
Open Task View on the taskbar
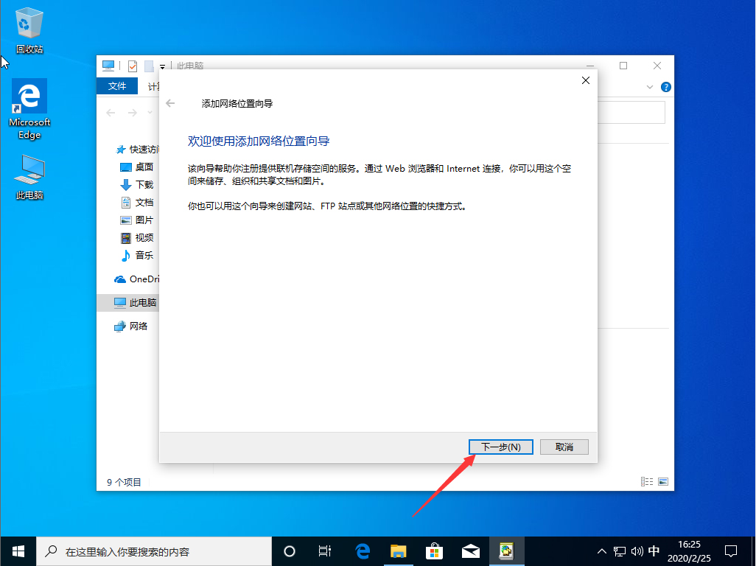pos(324,551)
